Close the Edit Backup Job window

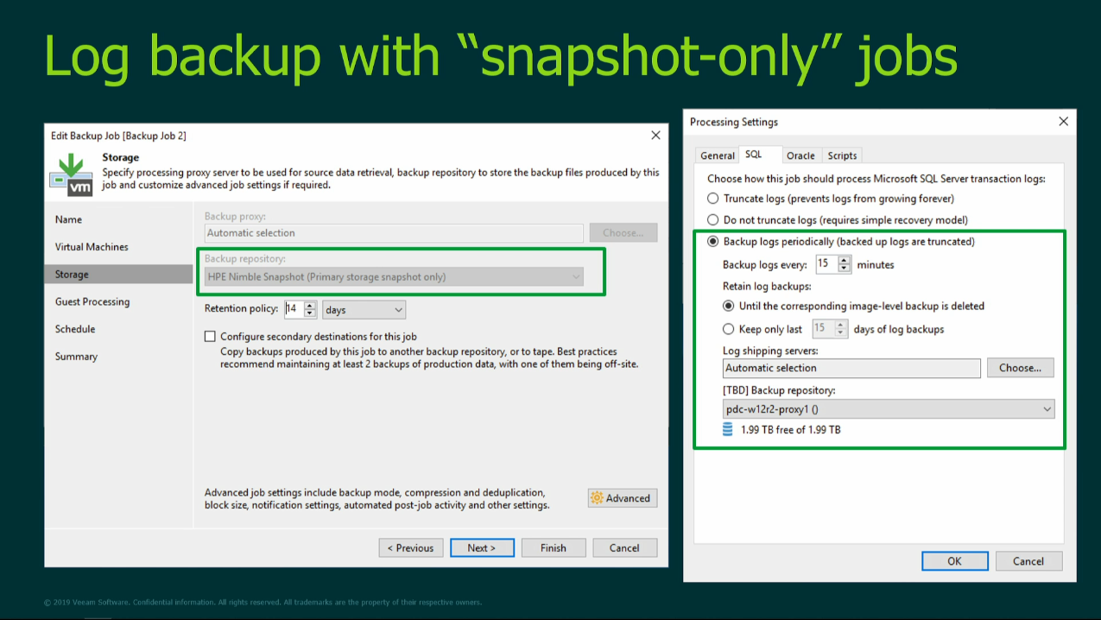tap(655, 136)
